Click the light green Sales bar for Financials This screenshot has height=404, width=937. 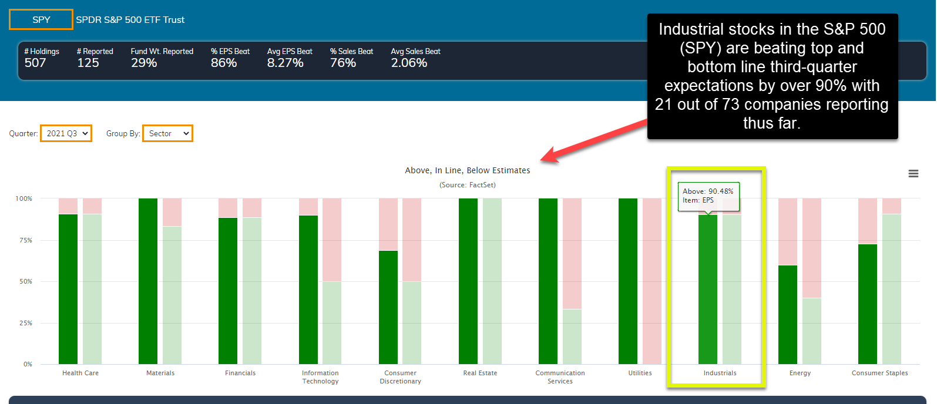(x=252, y=291)
